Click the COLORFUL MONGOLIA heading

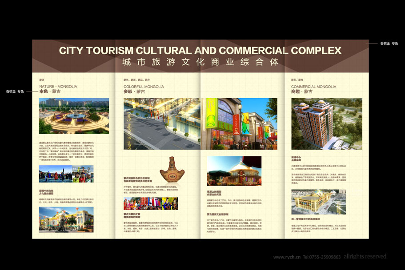[x=144, y=87]
